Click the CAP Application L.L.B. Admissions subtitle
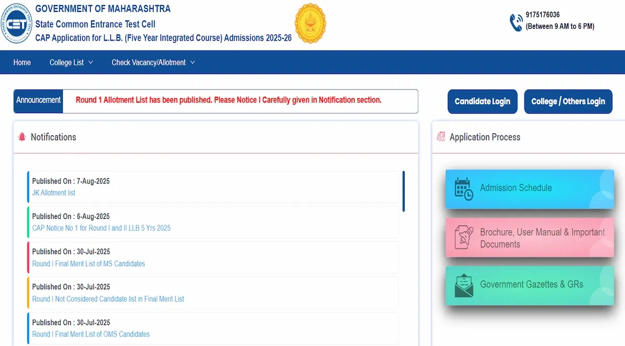The image size is (625, 346). [x=163, y=38]
